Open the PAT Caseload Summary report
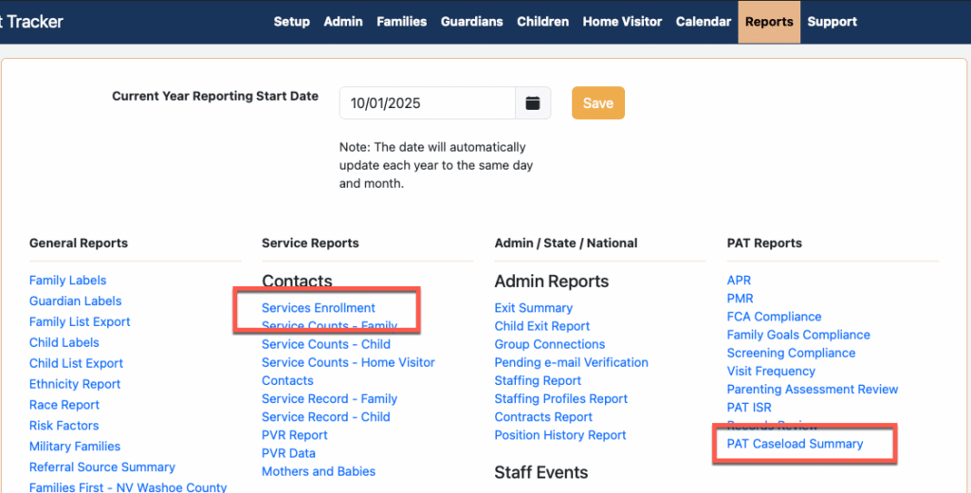This screenshot has width=971, height=493. tap(795, 444)
